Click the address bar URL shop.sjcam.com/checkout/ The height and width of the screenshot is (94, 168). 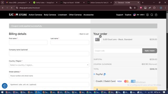pos(29,8)
